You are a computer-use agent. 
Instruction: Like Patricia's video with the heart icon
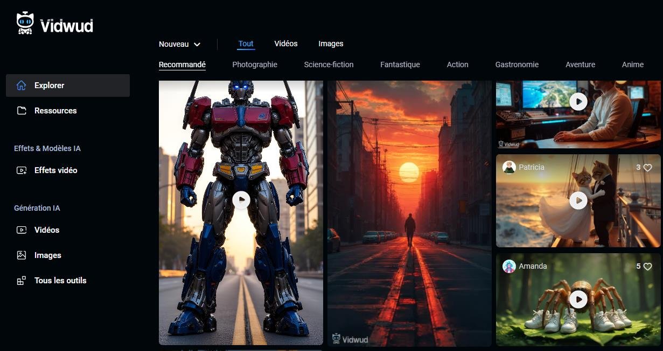[x=648, y=168]
